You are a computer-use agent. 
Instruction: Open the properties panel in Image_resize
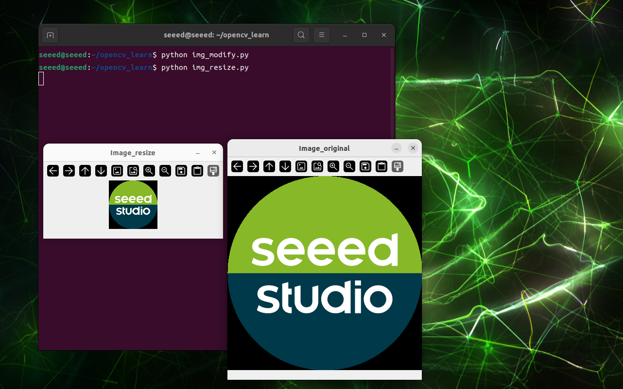(213, 171)
